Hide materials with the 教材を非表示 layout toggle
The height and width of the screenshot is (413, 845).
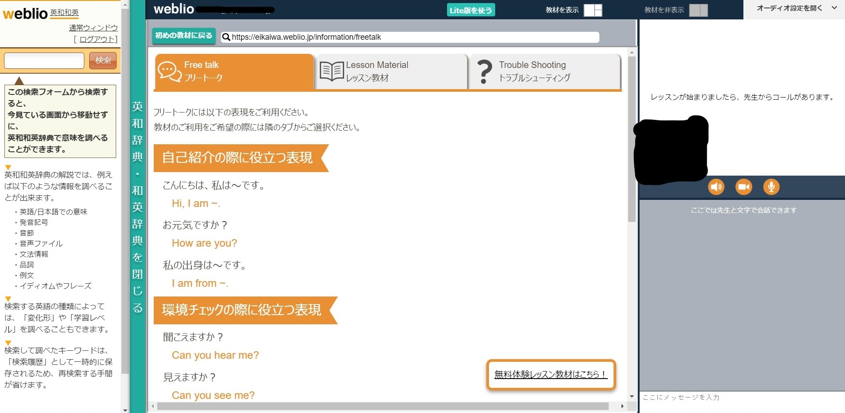pyautogui.click(x=698, y=10)
